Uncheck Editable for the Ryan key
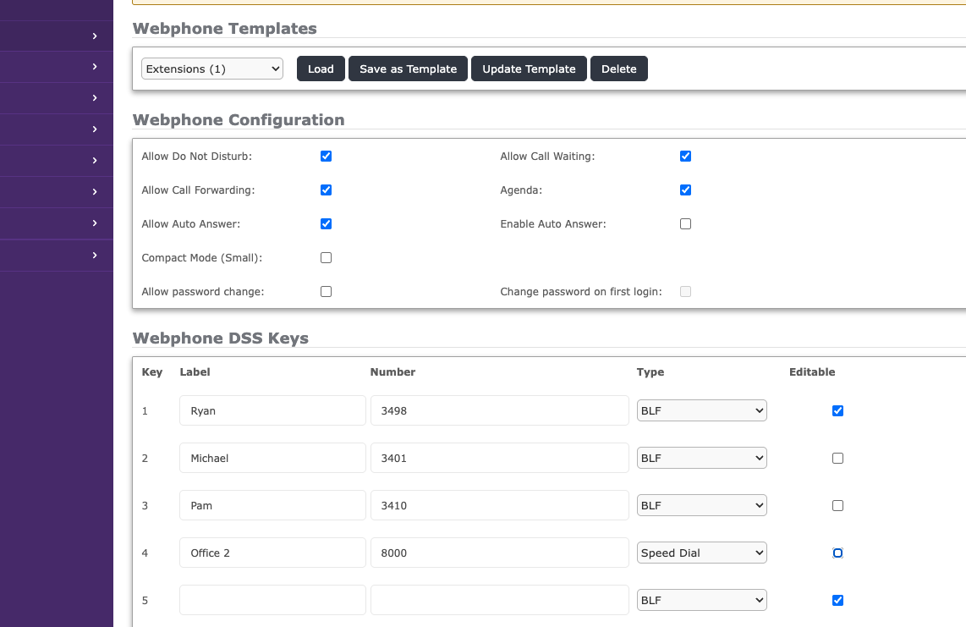The height and width of the screenshot is (627, 966). point(837,410)
